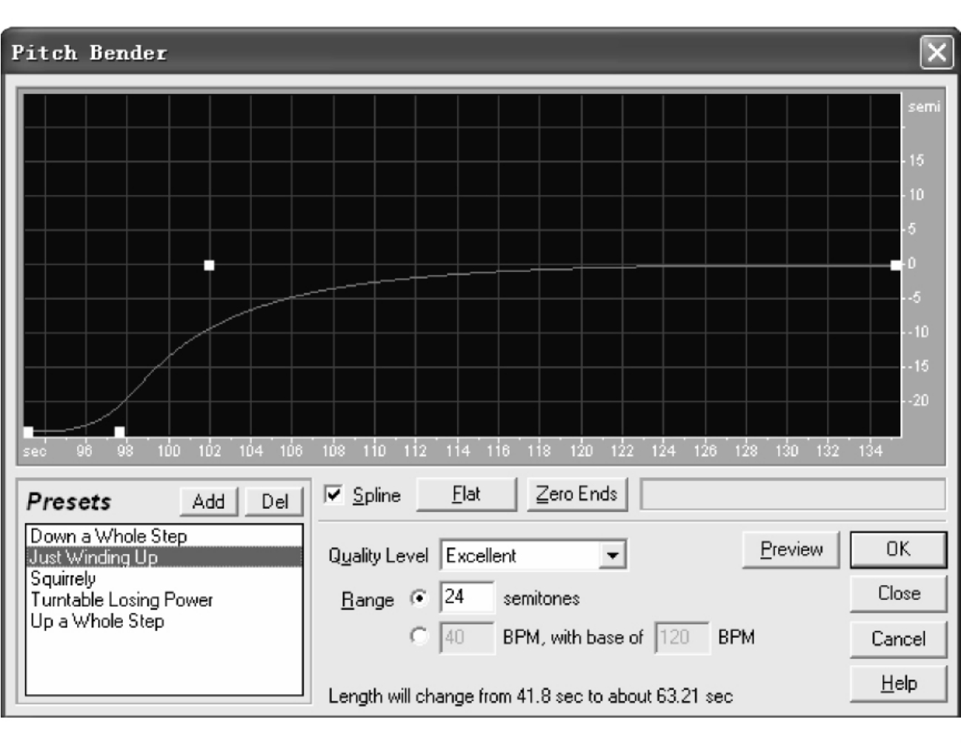Select the semitones range radio button
The image size is (961, 743).
click(419, 598)
